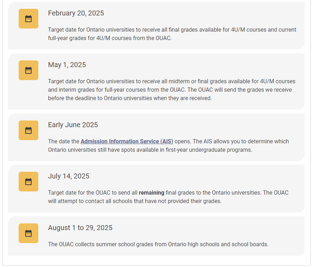Click the May midterm grades description text
Image resolution: width=313 pixels, height=268 pixels.
[172, 90]
